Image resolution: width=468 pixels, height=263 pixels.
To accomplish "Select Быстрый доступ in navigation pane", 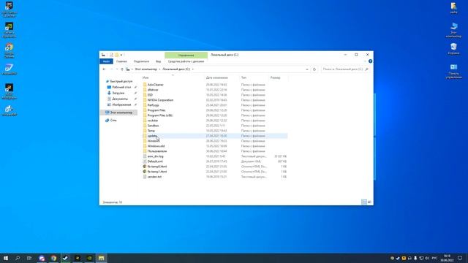I will 121,81.
